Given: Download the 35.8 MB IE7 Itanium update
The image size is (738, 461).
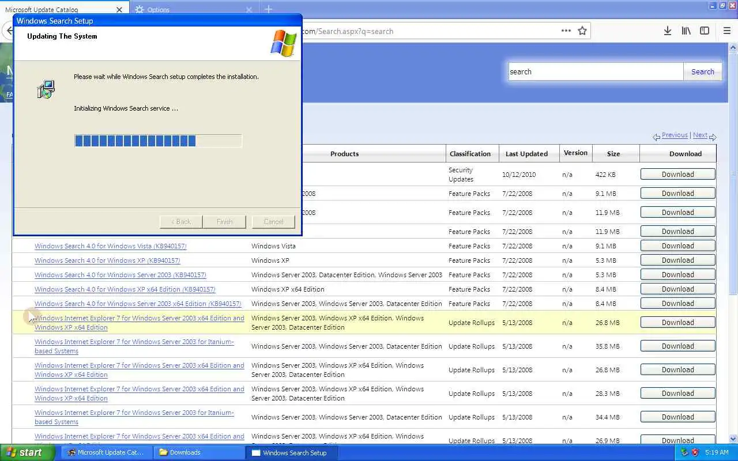Looking at the screenshot, I should (x=677, y=346).
